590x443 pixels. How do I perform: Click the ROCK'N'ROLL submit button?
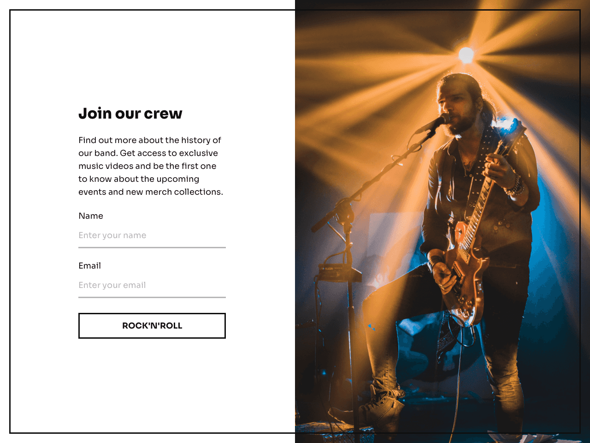pos(152,326)
